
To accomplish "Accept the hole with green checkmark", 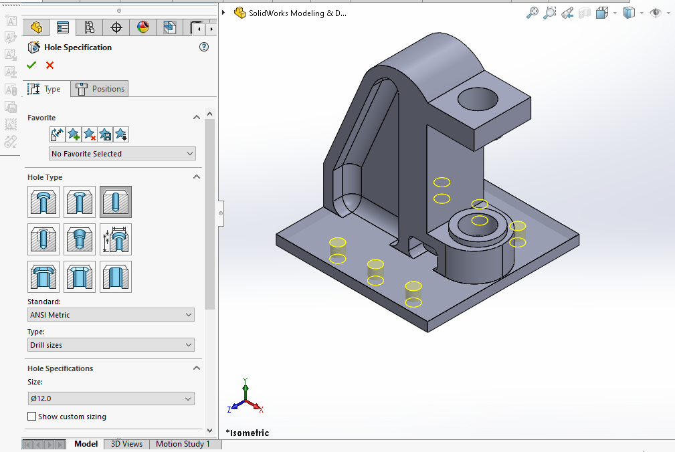I will click(x=31, y=65).
